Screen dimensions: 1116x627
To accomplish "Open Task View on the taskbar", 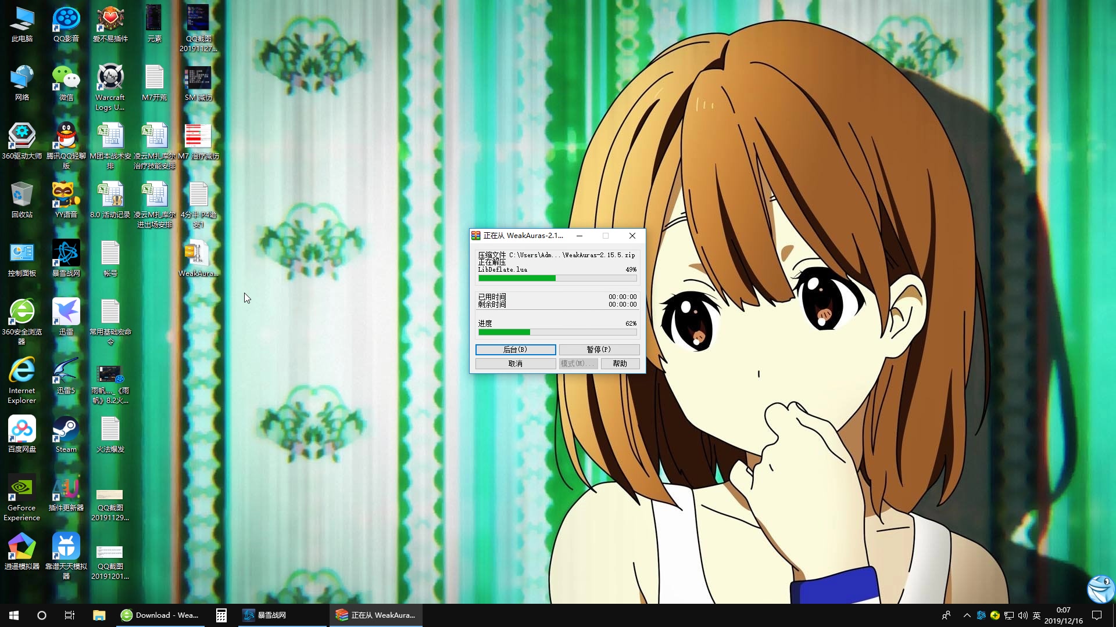I will coord(70,615).
